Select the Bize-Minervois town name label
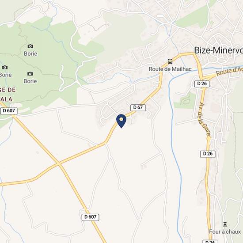The image size is (243, 243). (219, 50)
